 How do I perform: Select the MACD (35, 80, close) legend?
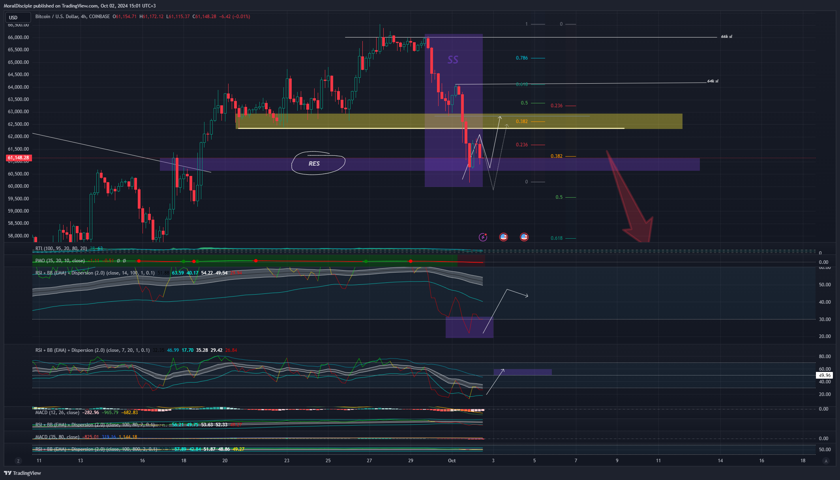tap(57, 437)
